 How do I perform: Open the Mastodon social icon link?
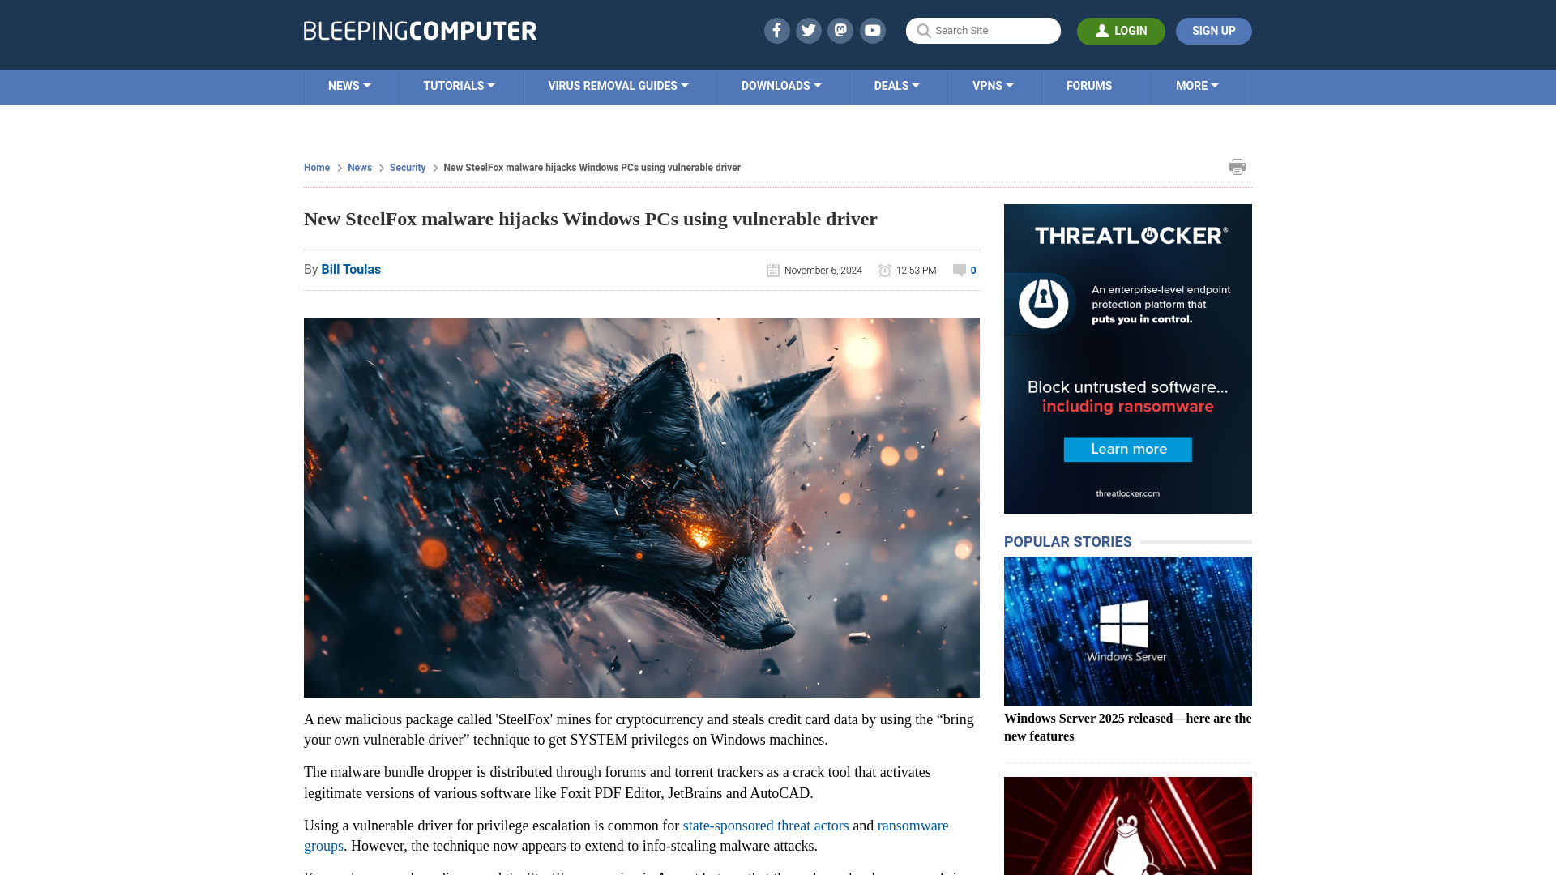(x=840, y=30)
